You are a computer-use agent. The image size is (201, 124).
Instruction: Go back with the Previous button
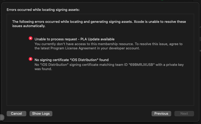pos(161,113)
